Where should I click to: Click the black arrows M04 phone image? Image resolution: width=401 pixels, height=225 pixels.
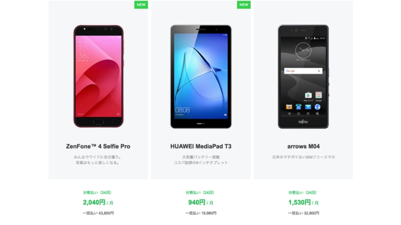point(303,77)
